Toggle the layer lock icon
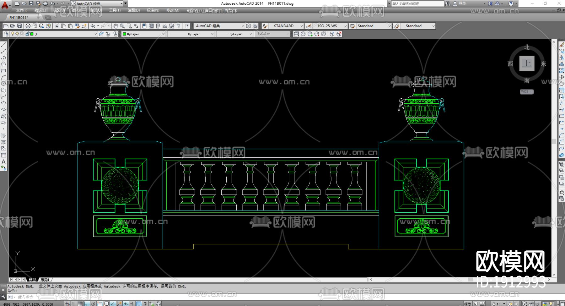 pyautogui.click(x=27, y=34)
